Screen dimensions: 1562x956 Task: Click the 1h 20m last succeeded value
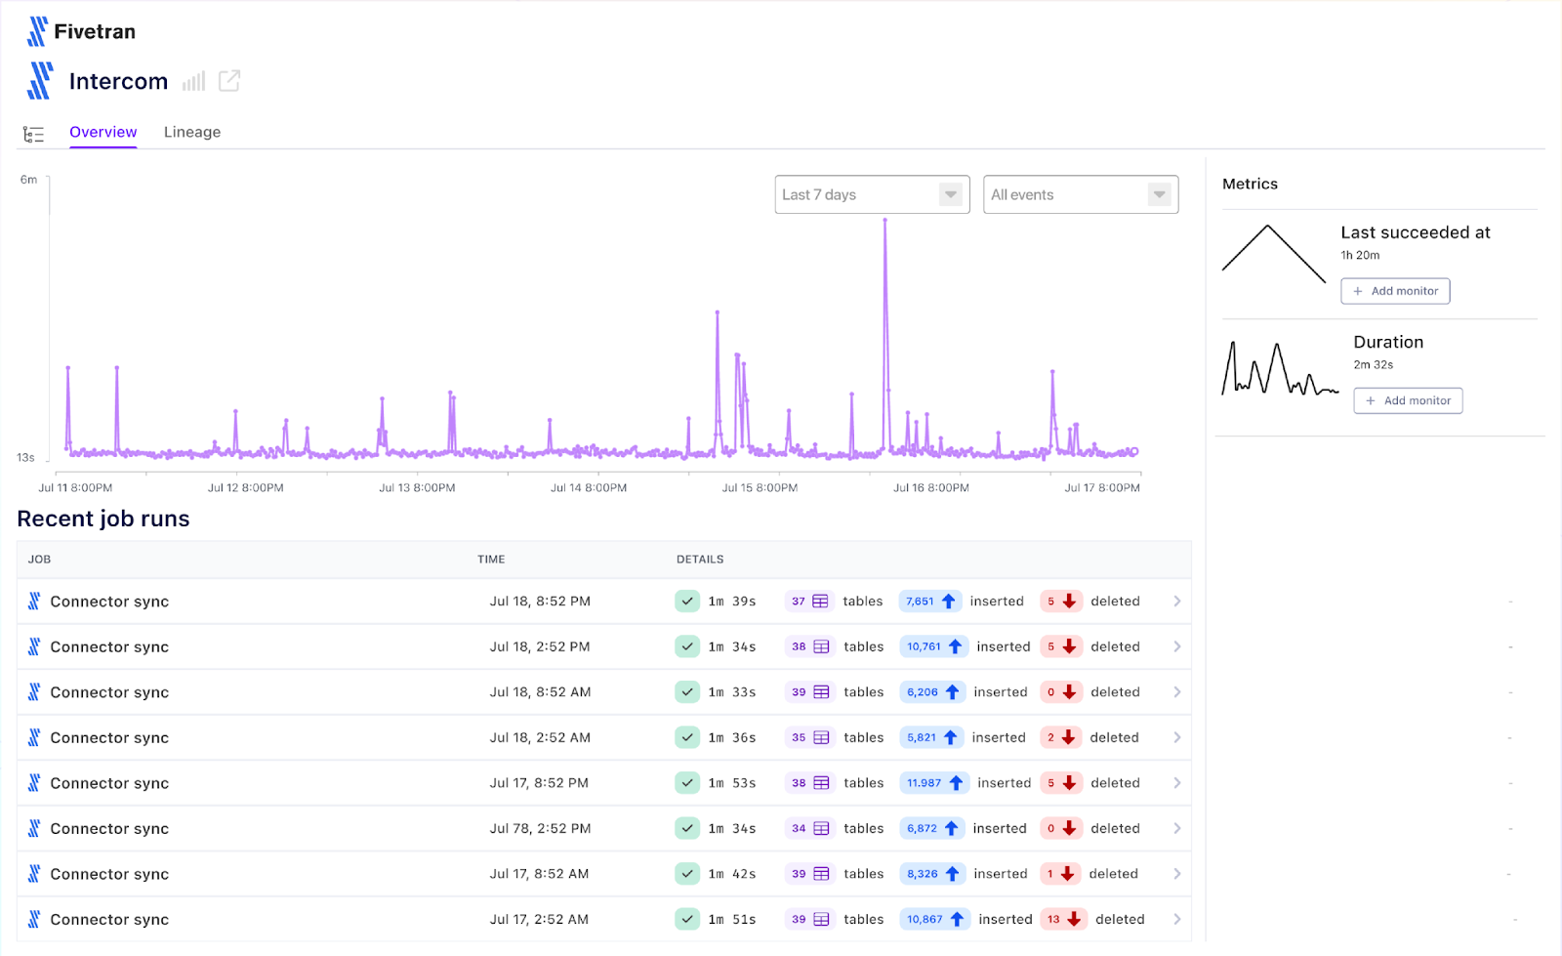(x=1360, y=255)
